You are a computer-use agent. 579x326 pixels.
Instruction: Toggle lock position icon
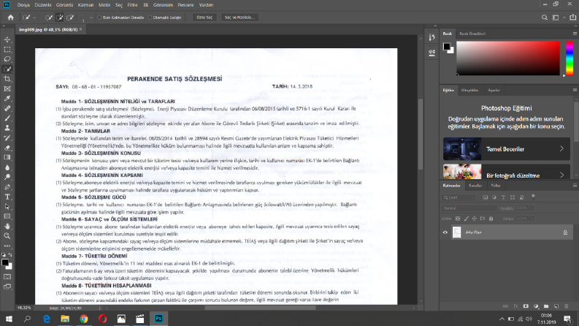point(474,219)
